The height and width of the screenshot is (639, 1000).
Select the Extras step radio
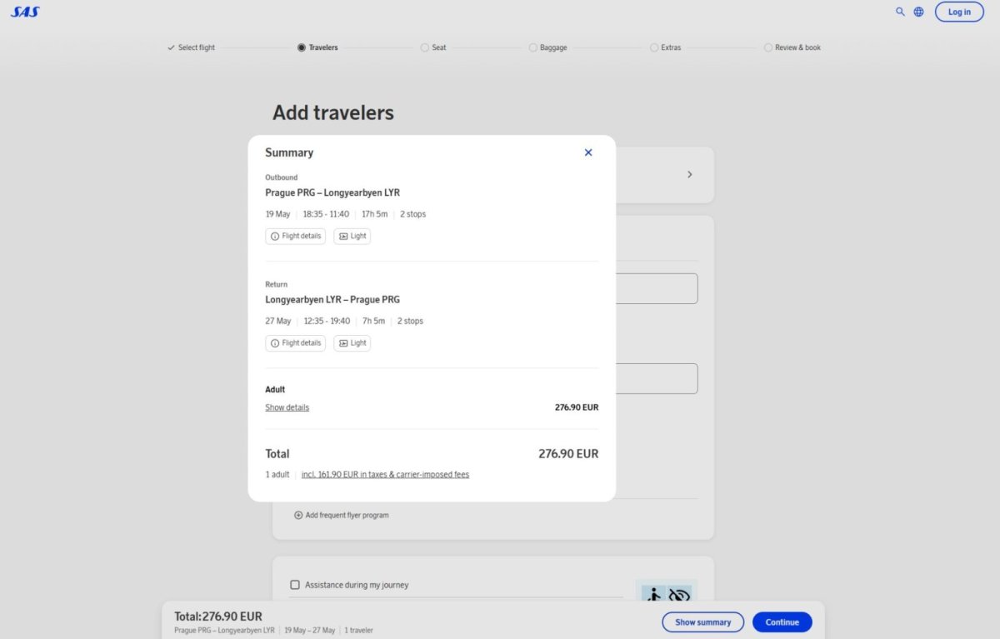tap(654, 47)
